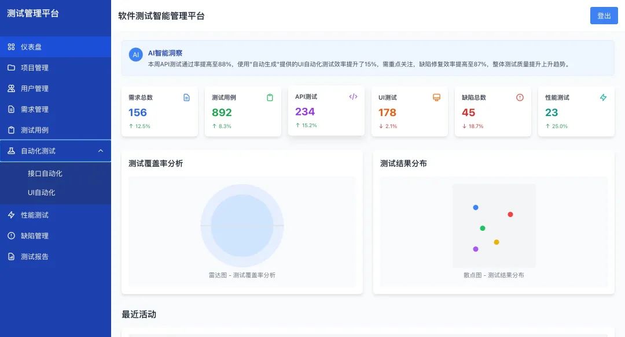Image resolution: width=625 pixels, height=337 pixels.
Task: Click the 8.3% increase indicator
Action: (222, 126)
